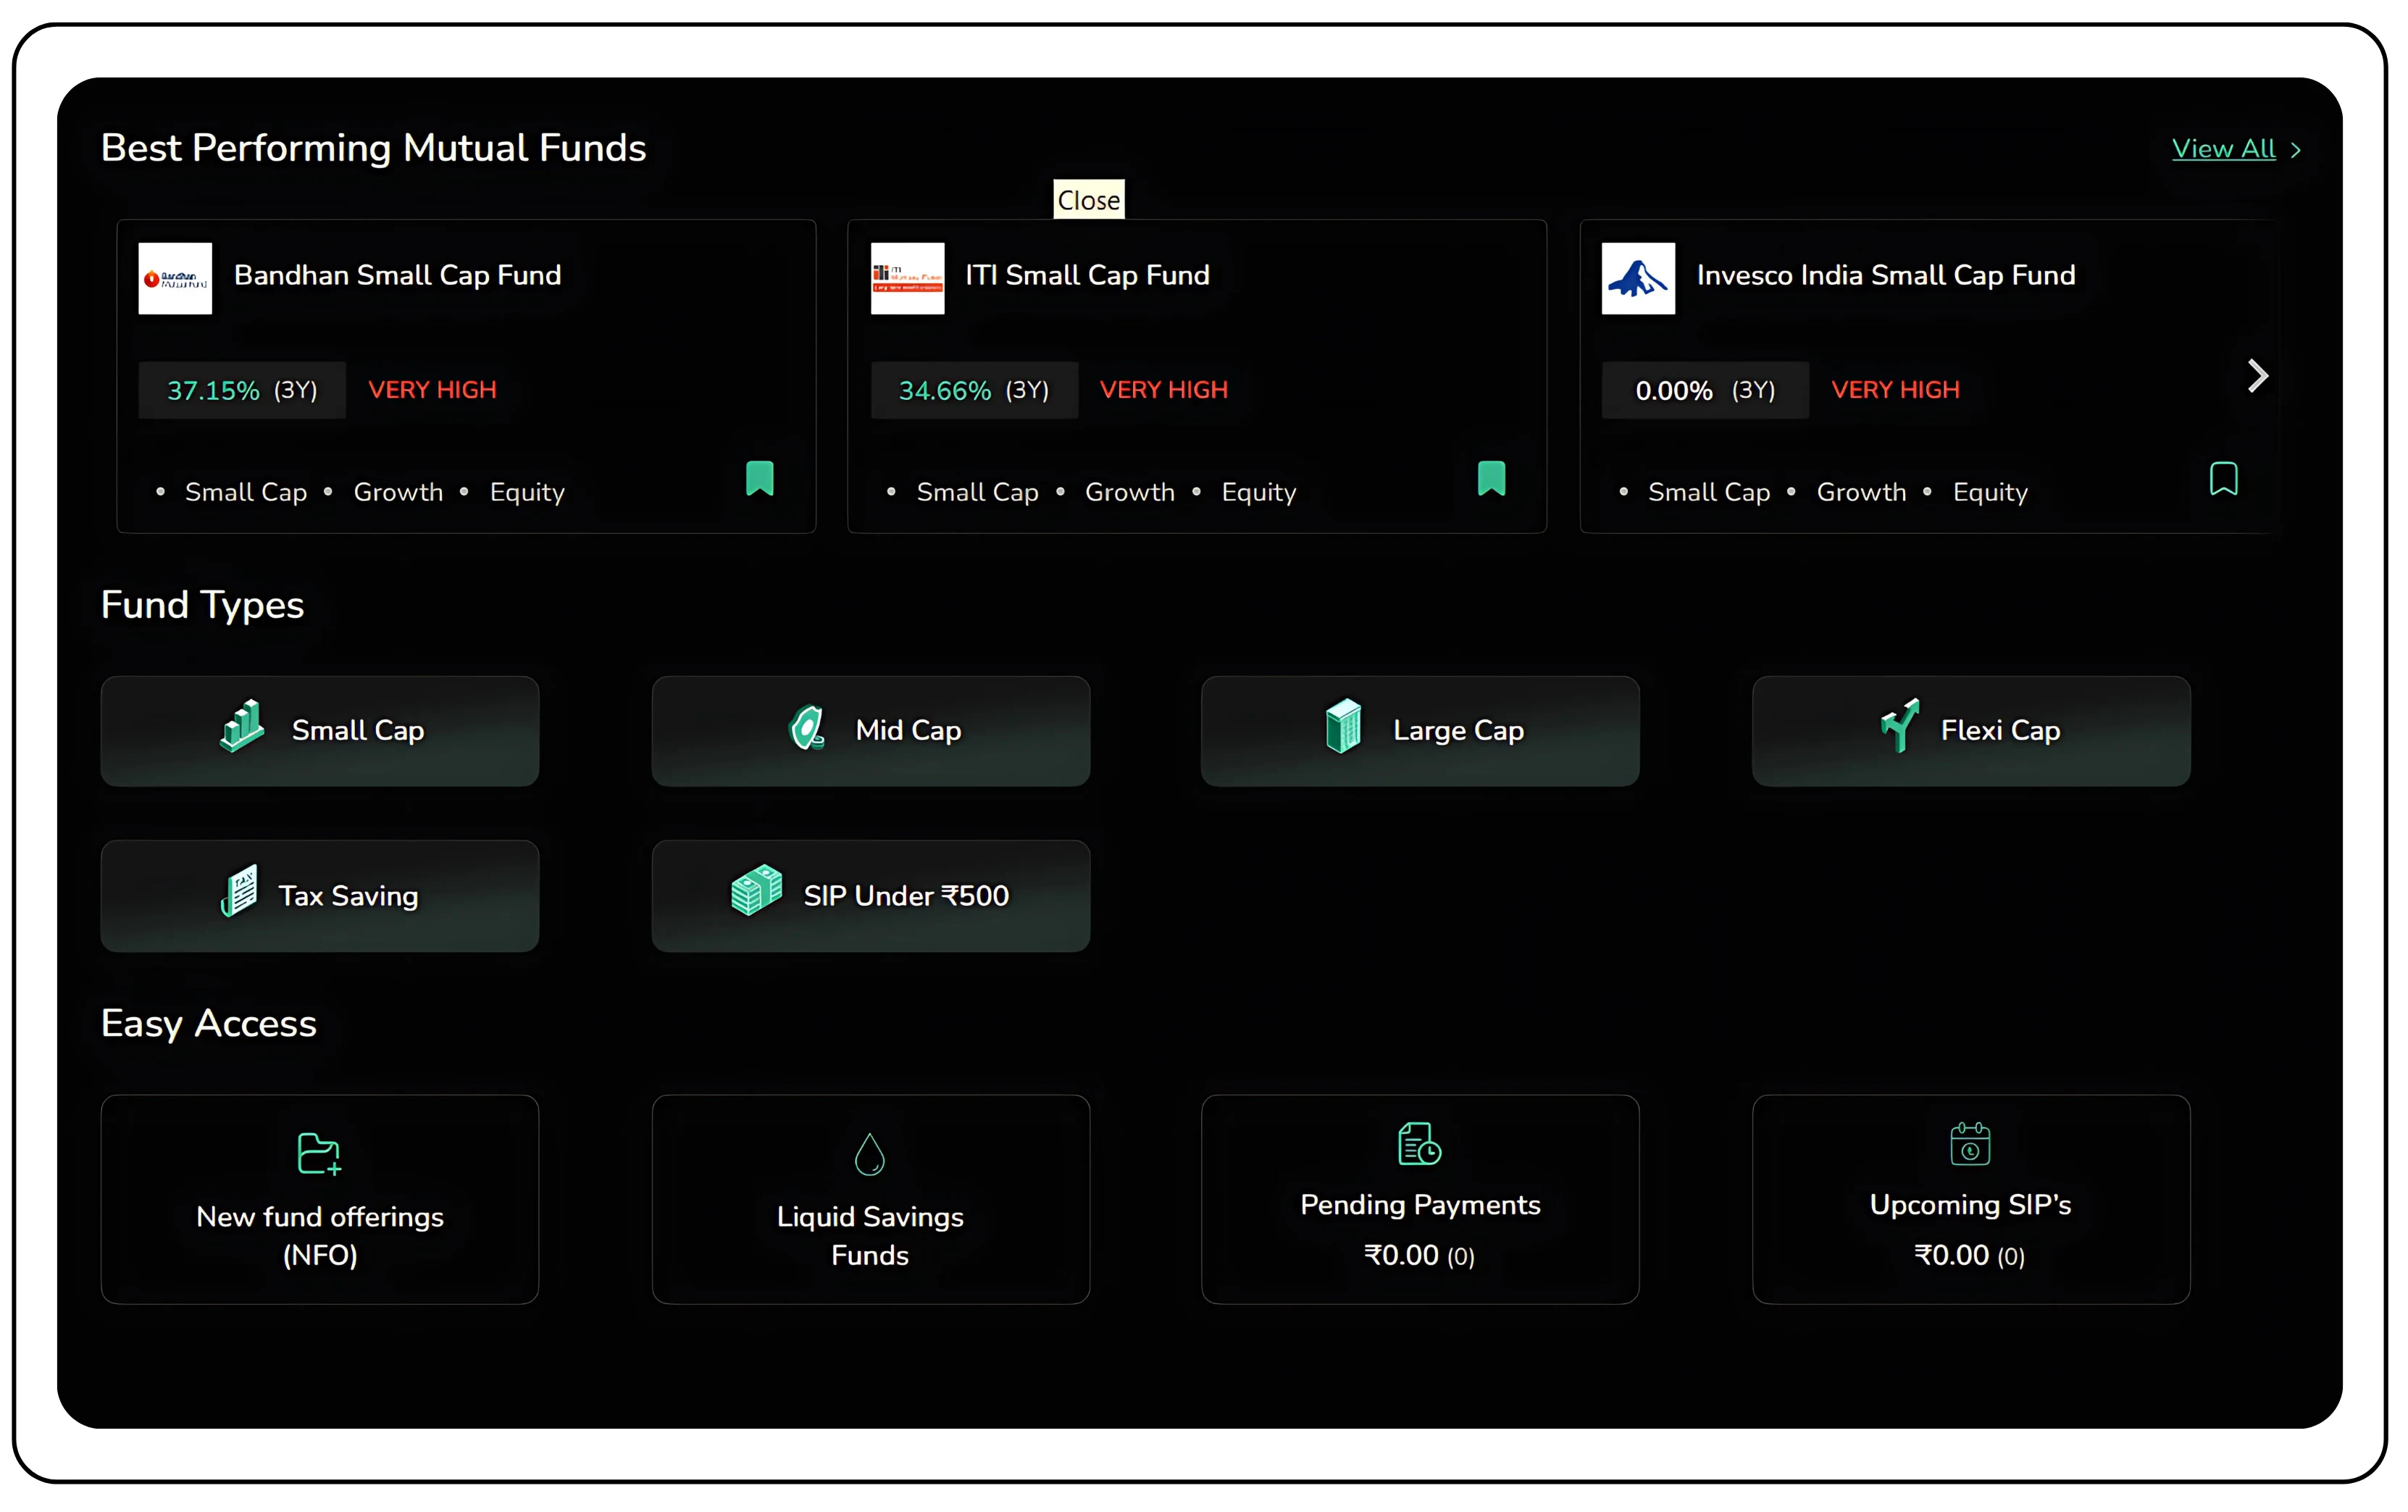2408x1512 pixels.
Task: Click the Upcoming SIP's calendar icon
Action: point(1970,1144)
